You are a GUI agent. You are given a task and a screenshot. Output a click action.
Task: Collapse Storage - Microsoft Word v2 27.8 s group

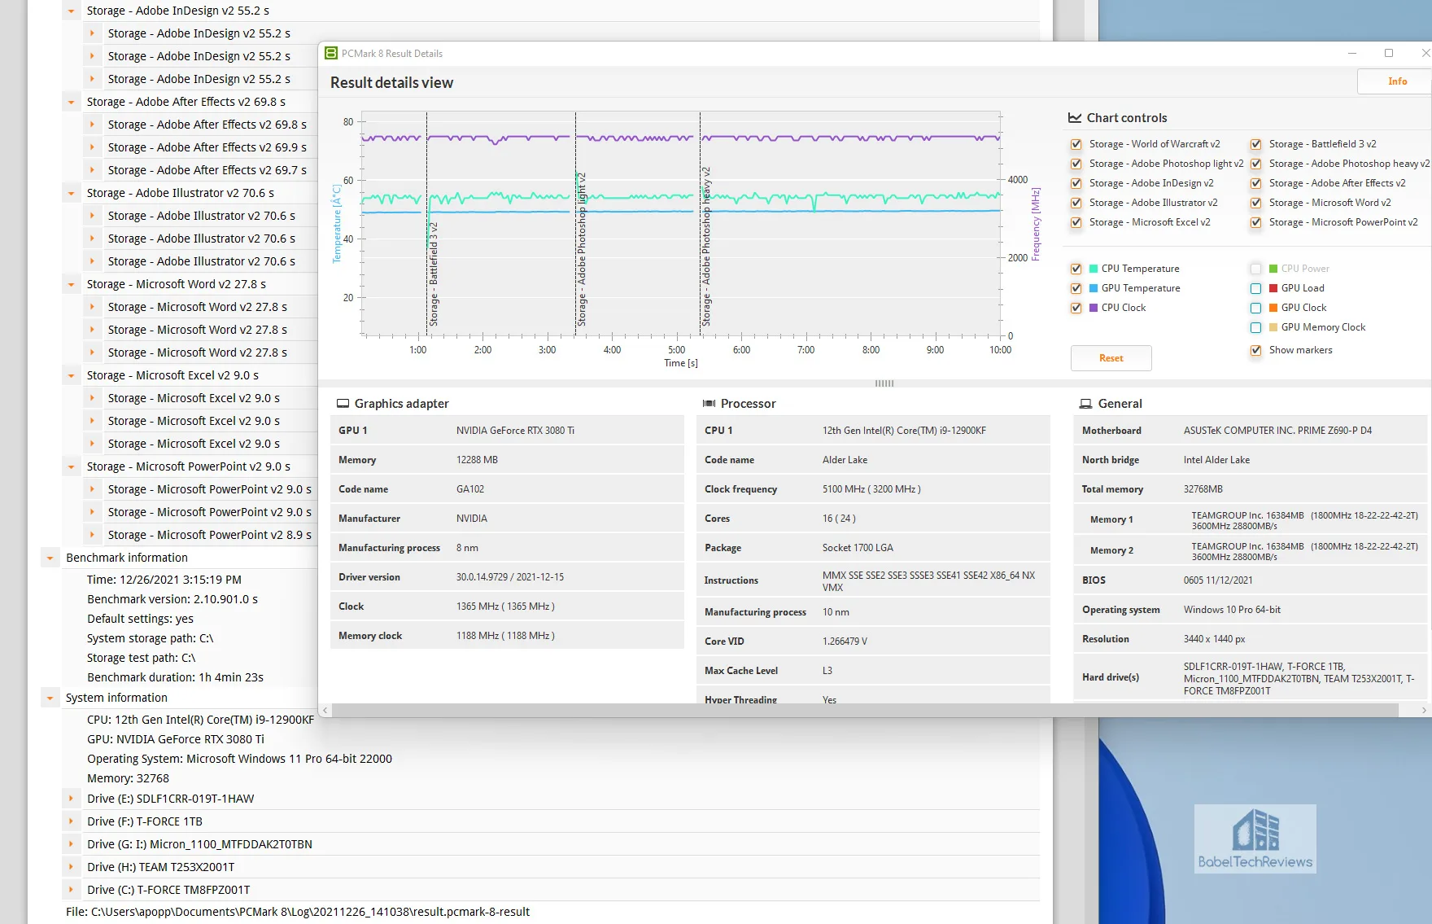tap(71, 285)
